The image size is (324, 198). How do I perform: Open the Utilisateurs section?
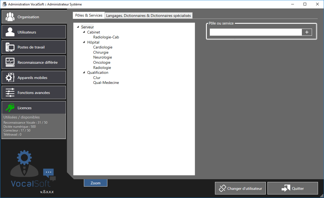(x=34, y=32)
